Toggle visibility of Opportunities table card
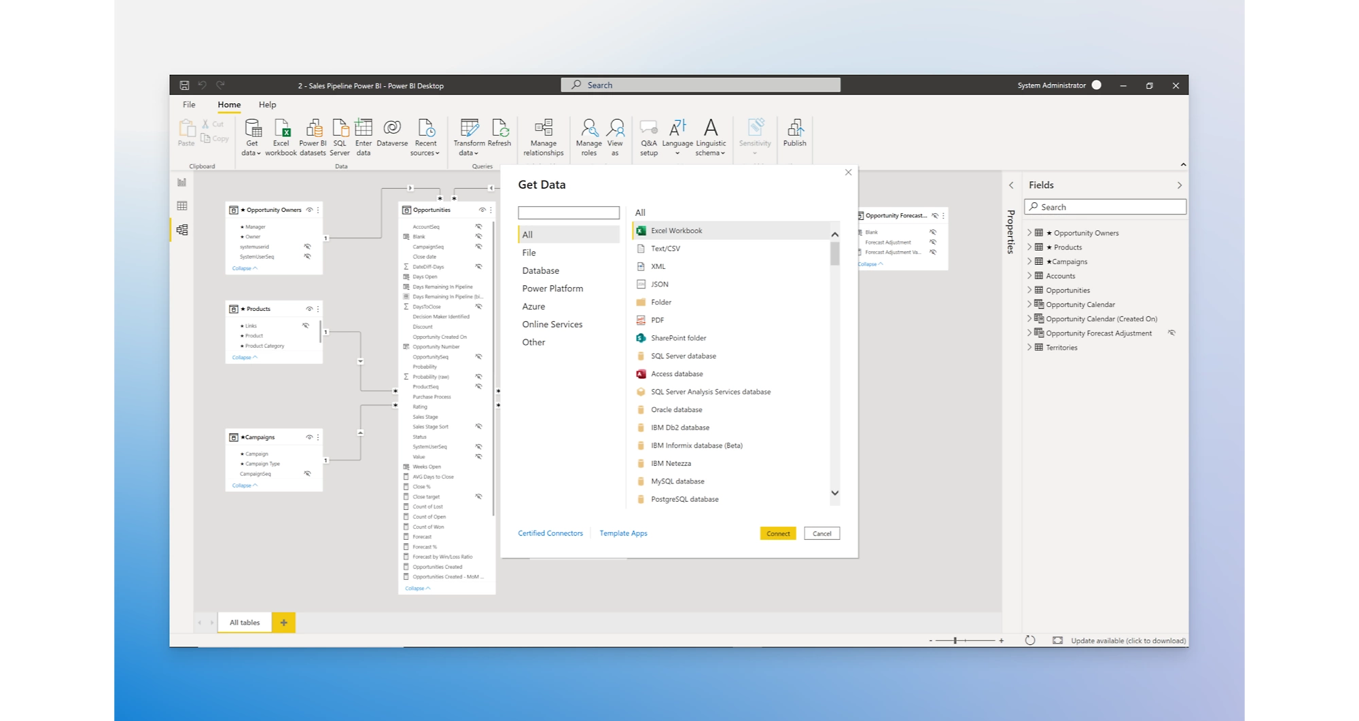The height and width of the screenshot is (721, 1359). [482, 210]
